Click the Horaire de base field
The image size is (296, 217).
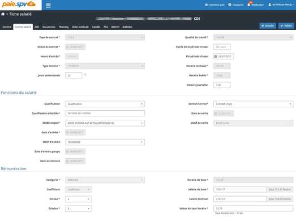coord(254,180)
